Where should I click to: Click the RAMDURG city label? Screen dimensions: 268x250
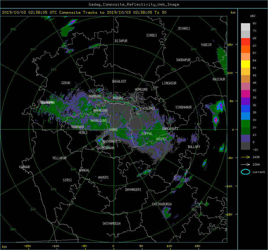[95, 96]
